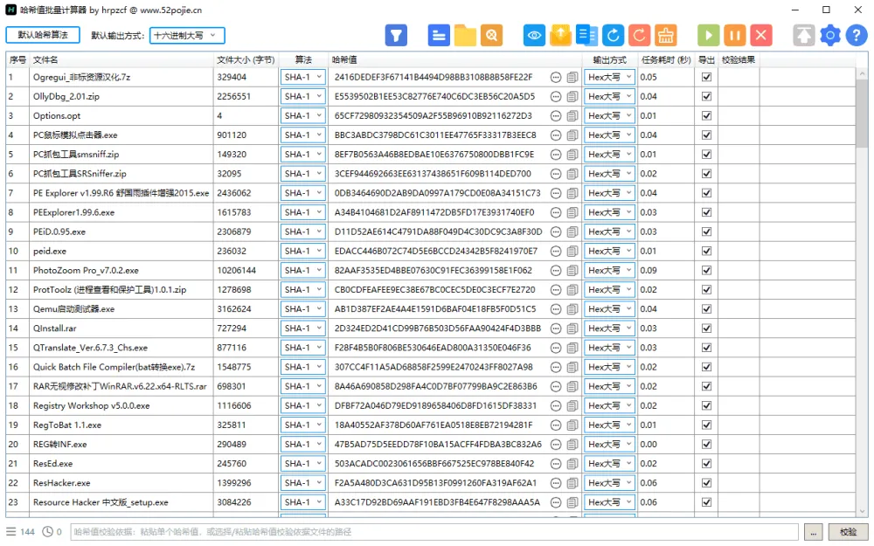874x546 pixels.
Task: Click the eye preview icon
Action: click(534, 35)
